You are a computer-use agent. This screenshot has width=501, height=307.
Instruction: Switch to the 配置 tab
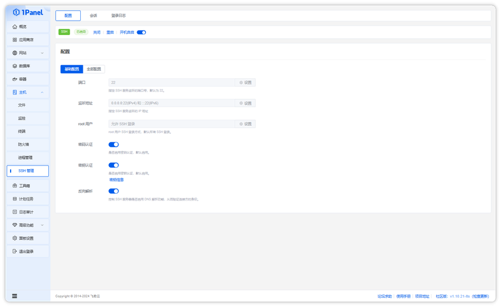(x=68, y=15)
